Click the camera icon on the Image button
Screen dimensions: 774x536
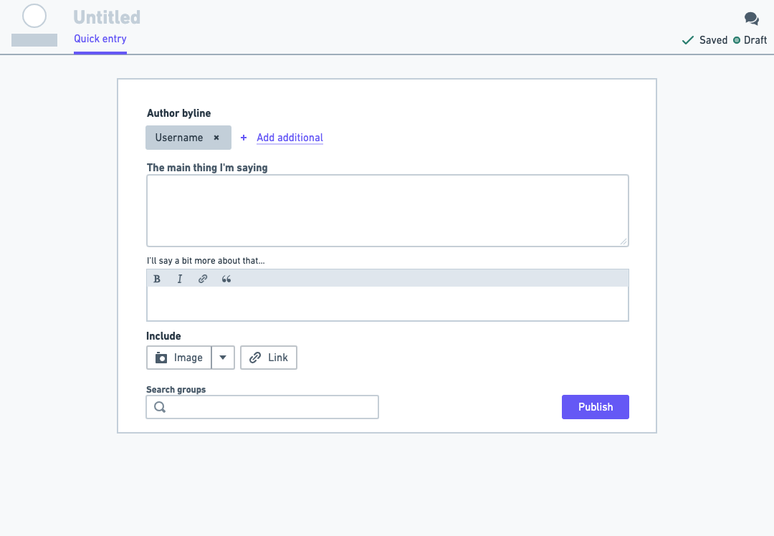click(x=161, y=357)
